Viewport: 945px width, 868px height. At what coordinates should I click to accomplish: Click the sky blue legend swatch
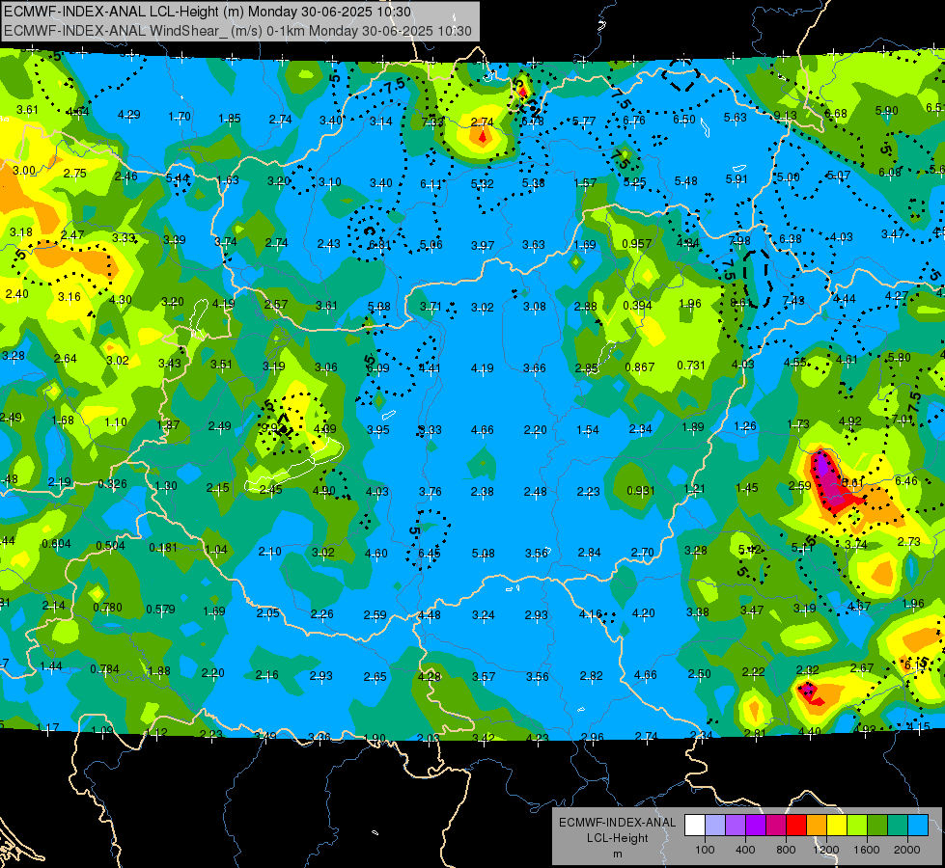[x=919, y=826]
